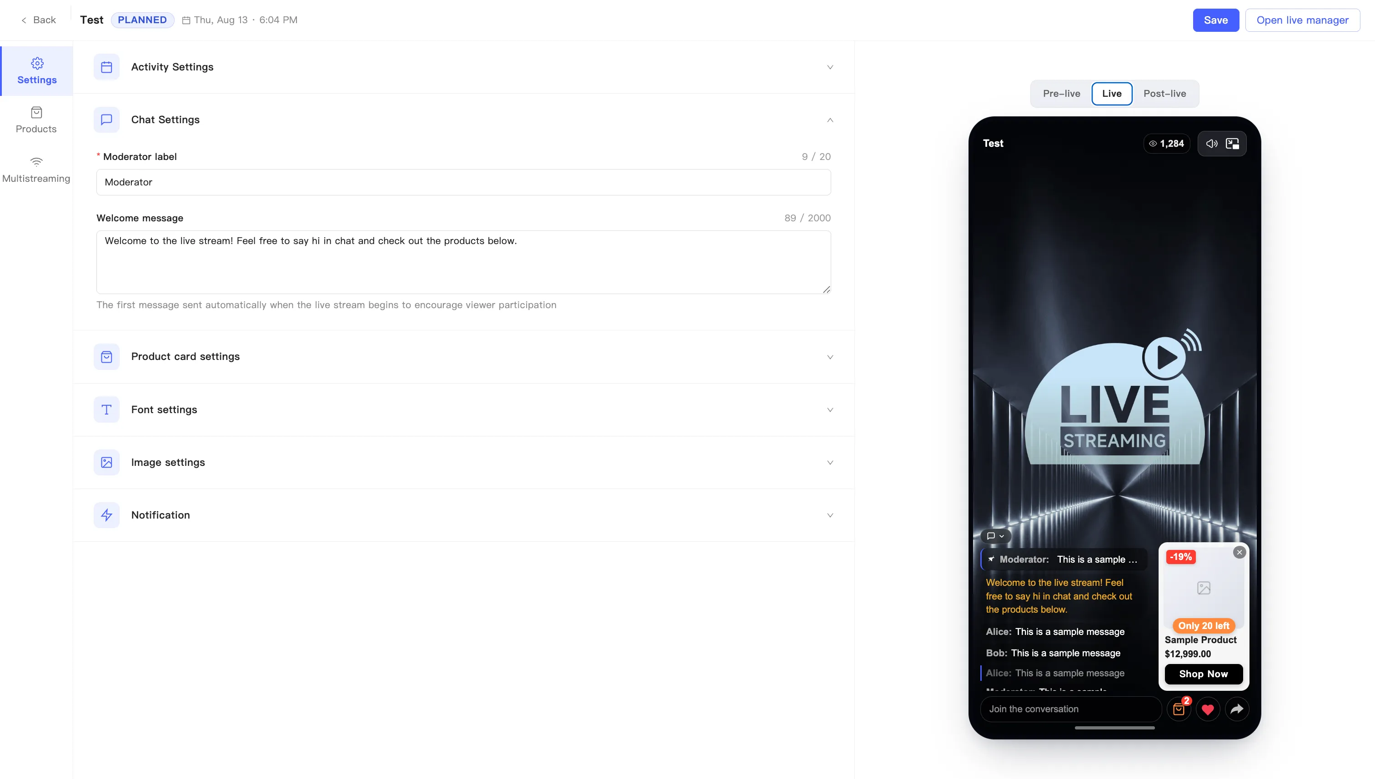Click the Sample Product title
1375x779 pixels.
pyautogui.click(x=1200, y=640)
